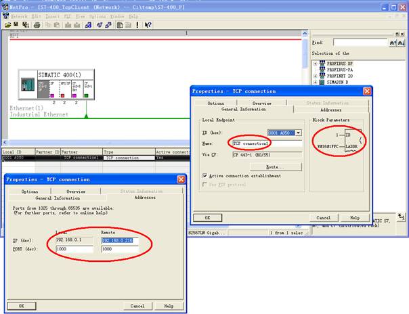Switch to Overview tab in right Properties dialog
The width and height of the screenshot is (409, 314).
coord(261,103)
